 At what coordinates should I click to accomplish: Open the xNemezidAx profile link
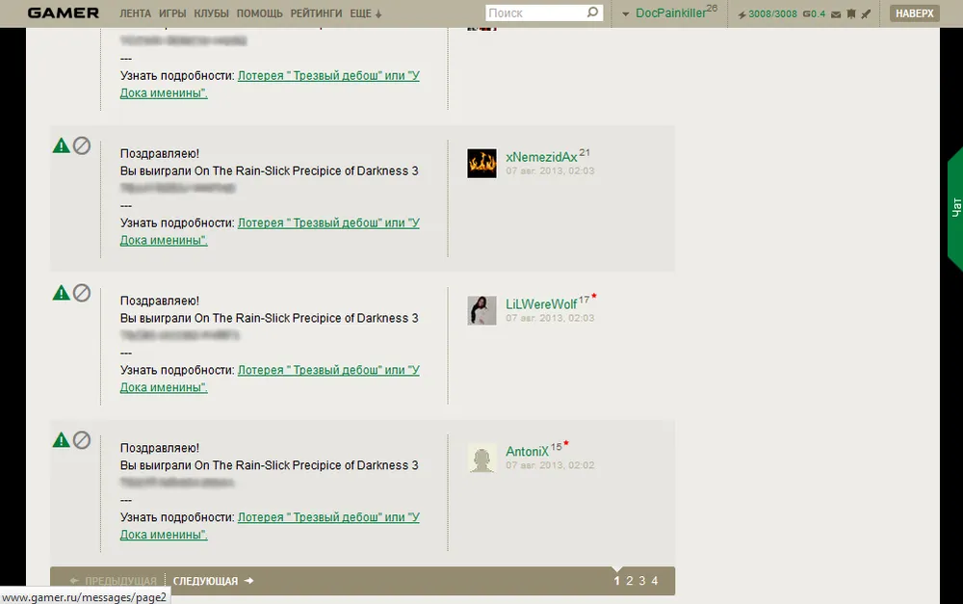(x=541, y=157)
